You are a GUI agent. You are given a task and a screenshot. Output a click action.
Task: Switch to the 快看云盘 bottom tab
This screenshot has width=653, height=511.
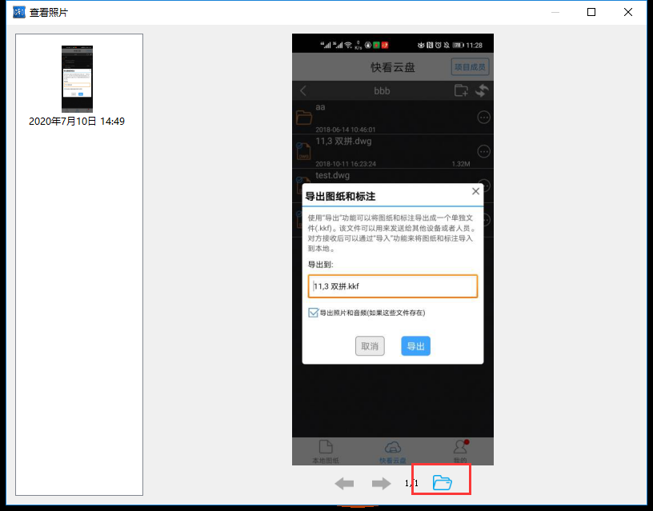[393, 452]
